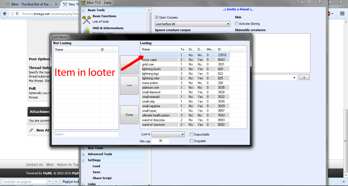Click the Min cap input field
The height and width of the screenshot is (186, 348).
tap(160, 141)
